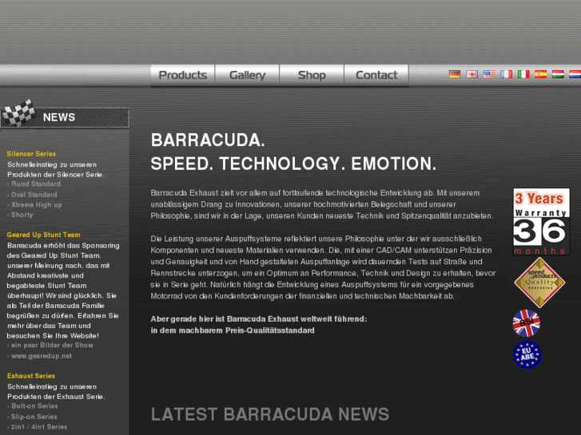
Task: Click 'Produkten der Exhaust Serie.' text
Action: [x=56, y=397]
